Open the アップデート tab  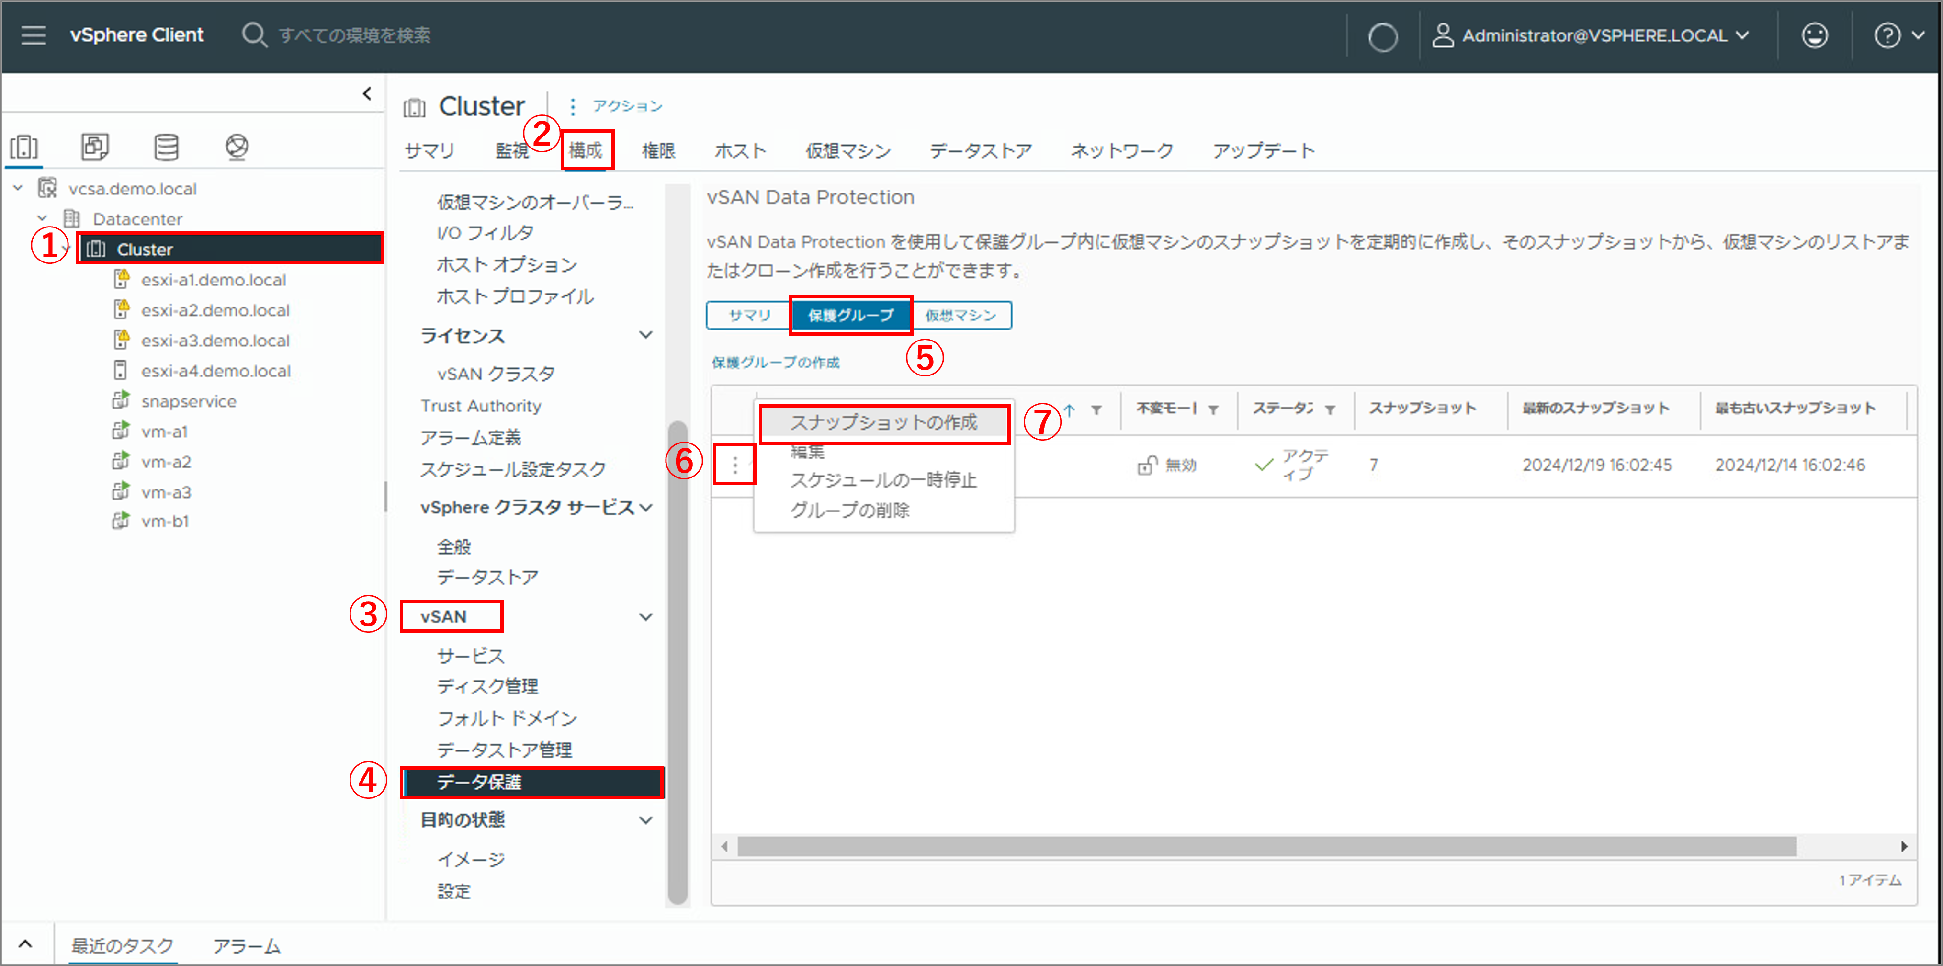click(1264, 151)
